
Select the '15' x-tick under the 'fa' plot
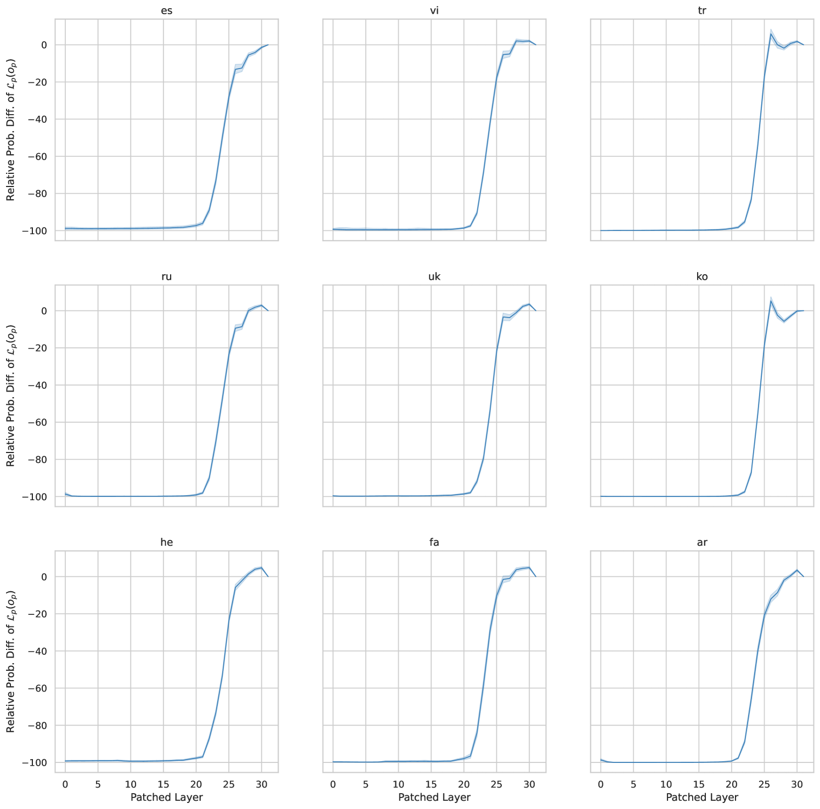(x=431, y=783)
